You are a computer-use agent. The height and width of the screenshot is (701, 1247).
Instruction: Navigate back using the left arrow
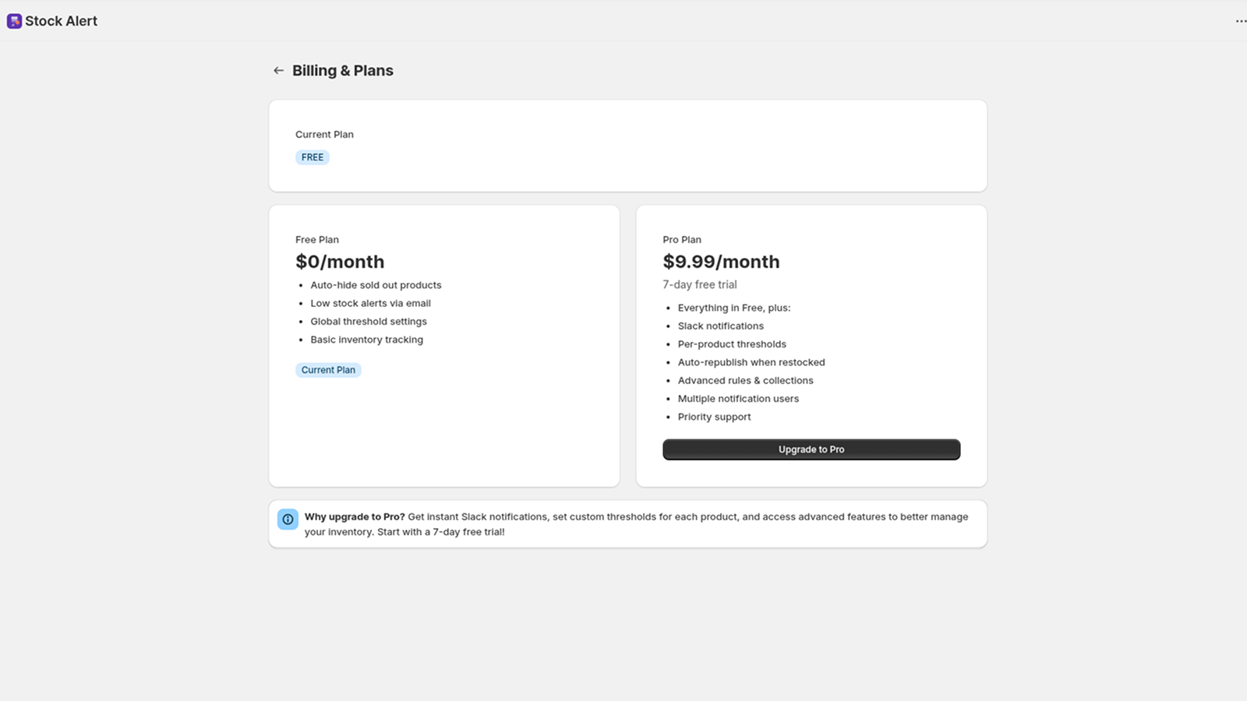[x=278, y=70]
